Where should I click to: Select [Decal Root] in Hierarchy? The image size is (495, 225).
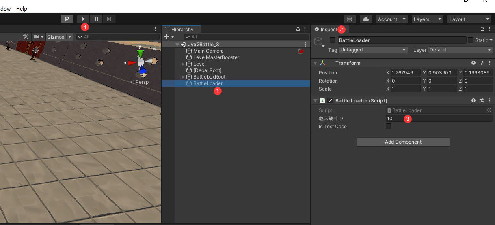(207, 70)
